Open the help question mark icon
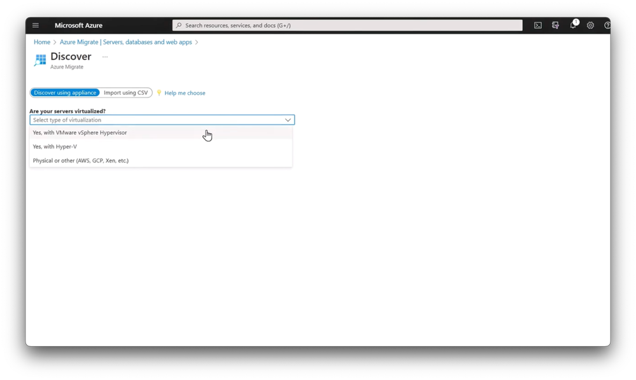 pyautogui.click(x=607, y=25)
